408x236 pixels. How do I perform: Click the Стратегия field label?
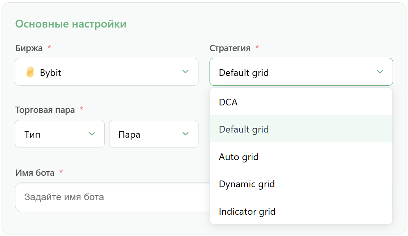pos(230,48)
